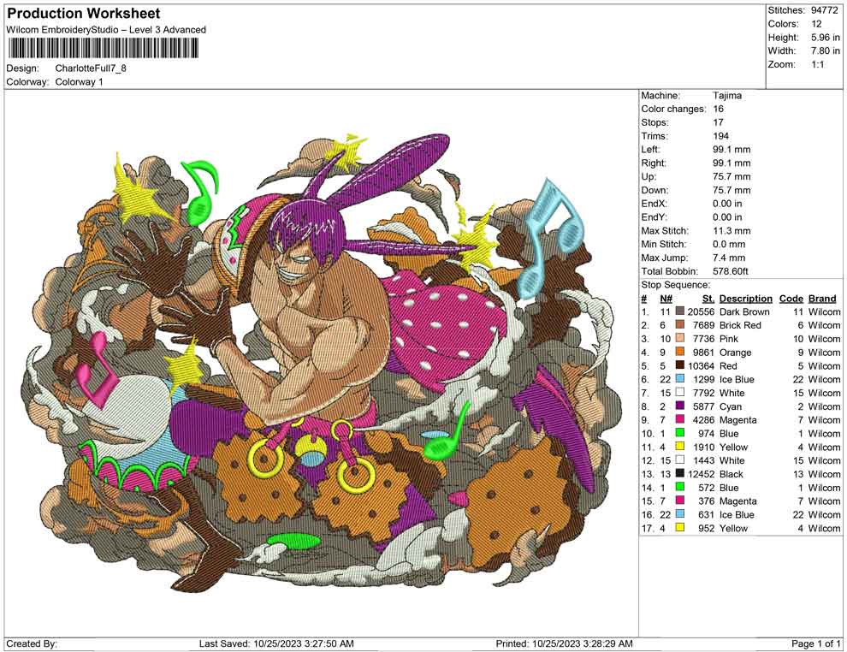This screenshot has height=652, width=847.
Task: Click the 'St.' column header
Action: [708, 298]
